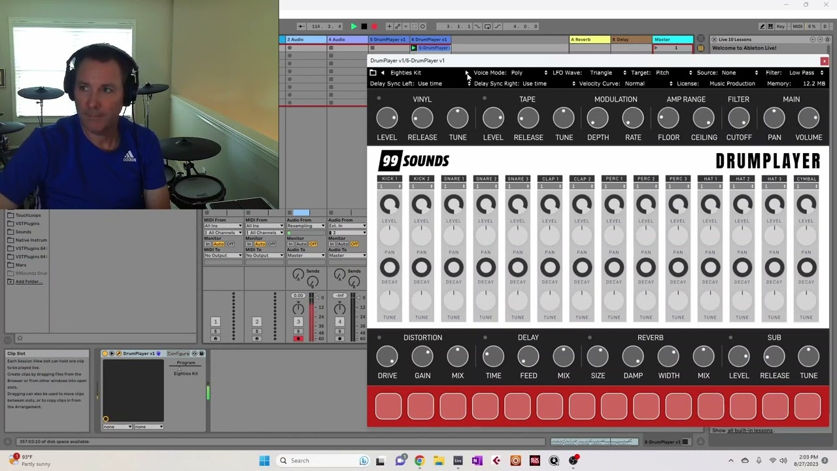The width and height of the screenshot is (837, 471).
Task: Open the Velocity Curve dropdown
Action: [648, 84]
